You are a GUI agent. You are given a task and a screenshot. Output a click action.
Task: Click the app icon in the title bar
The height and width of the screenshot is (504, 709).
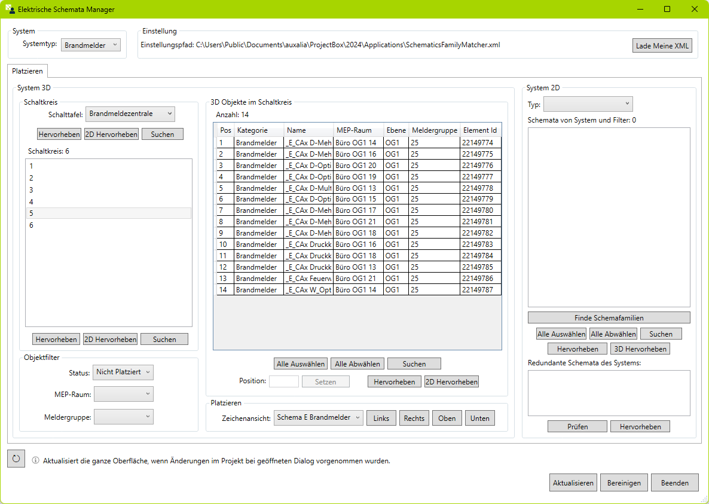[x=10, y=10]
